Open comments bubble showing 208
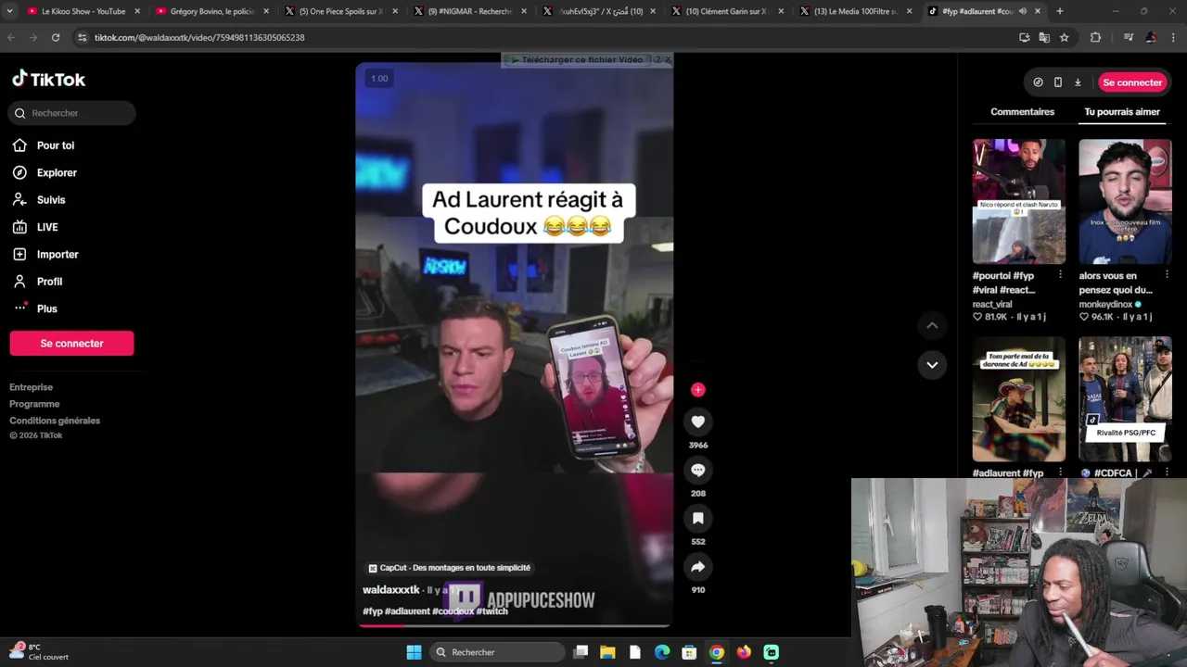 click(698, 471)
